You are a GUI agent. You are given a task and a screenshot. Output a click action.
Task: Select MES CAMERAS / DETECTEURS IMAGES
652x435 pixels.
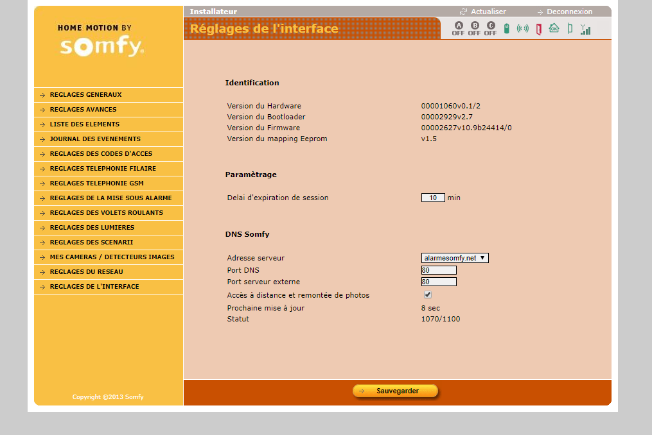[112, 257]
